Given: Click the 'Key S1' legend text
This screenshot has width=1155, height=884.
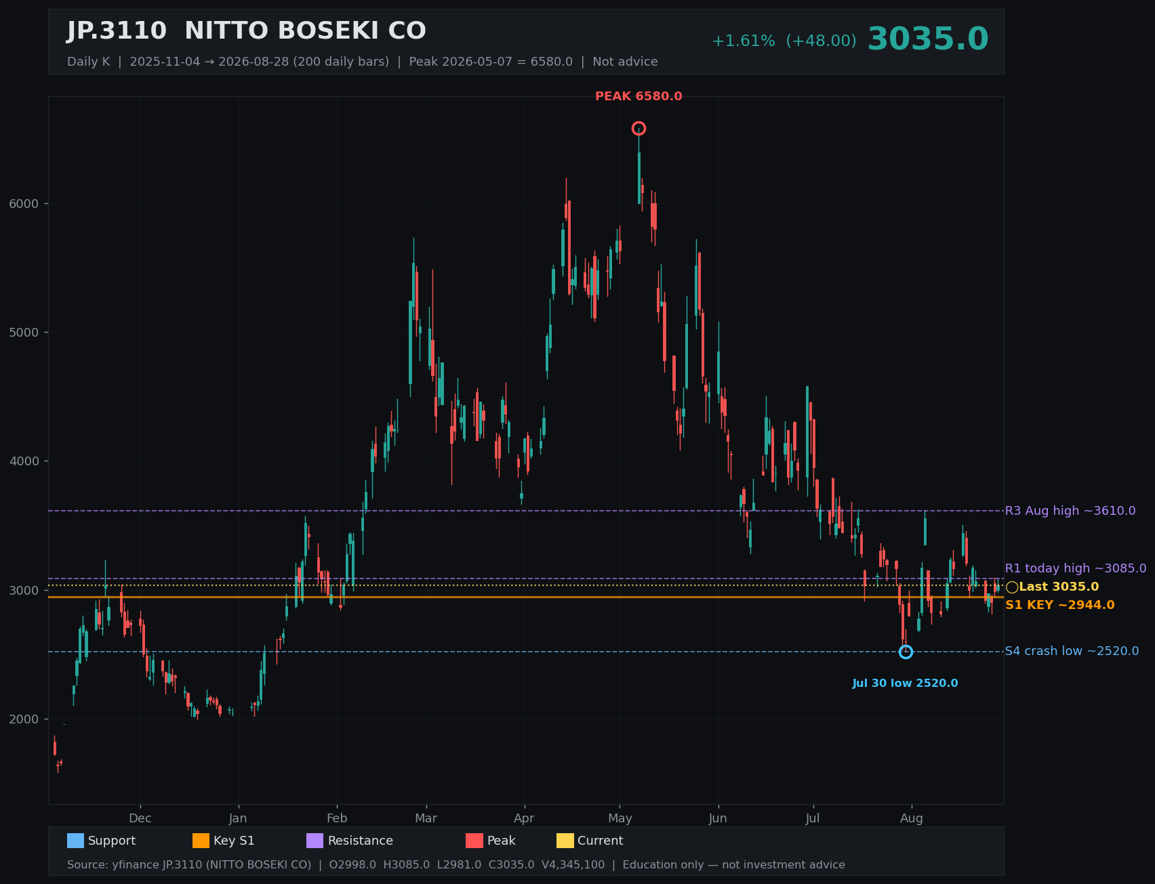Looking at the screenshot, I should click(234, 841).
